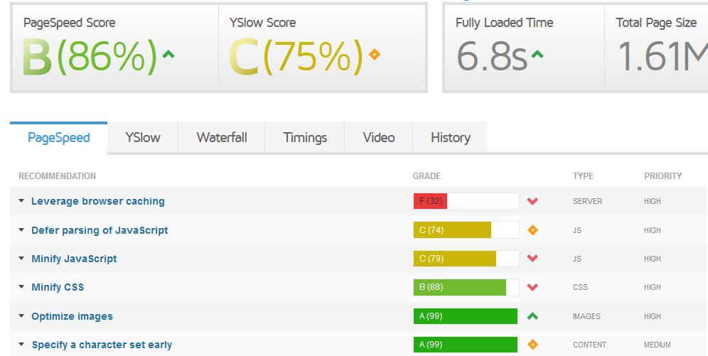
Task: Click the orange diamond beside YSlow Score
Action: (x=375, y=54)
